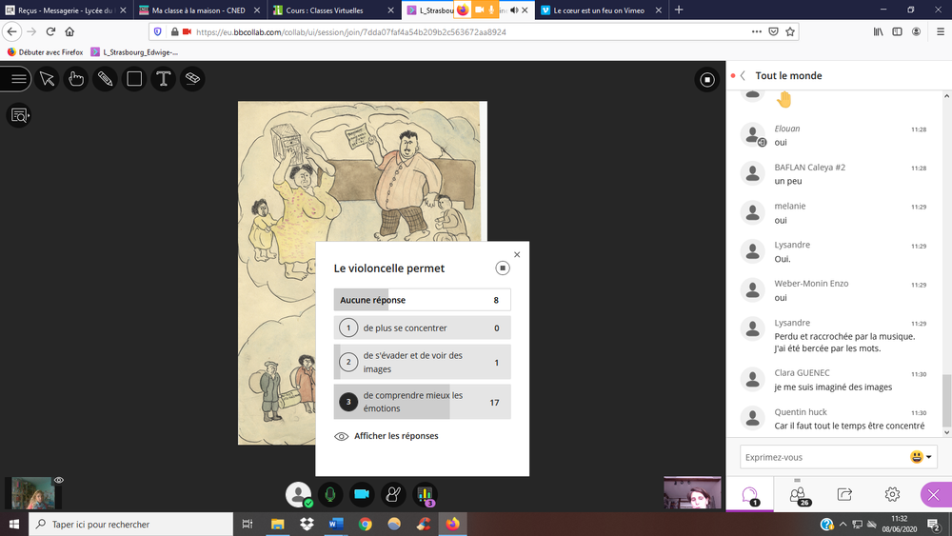Select the rectangle shapes tool
Viewport: 952px width, 536px height.
[x=134, y=79]
